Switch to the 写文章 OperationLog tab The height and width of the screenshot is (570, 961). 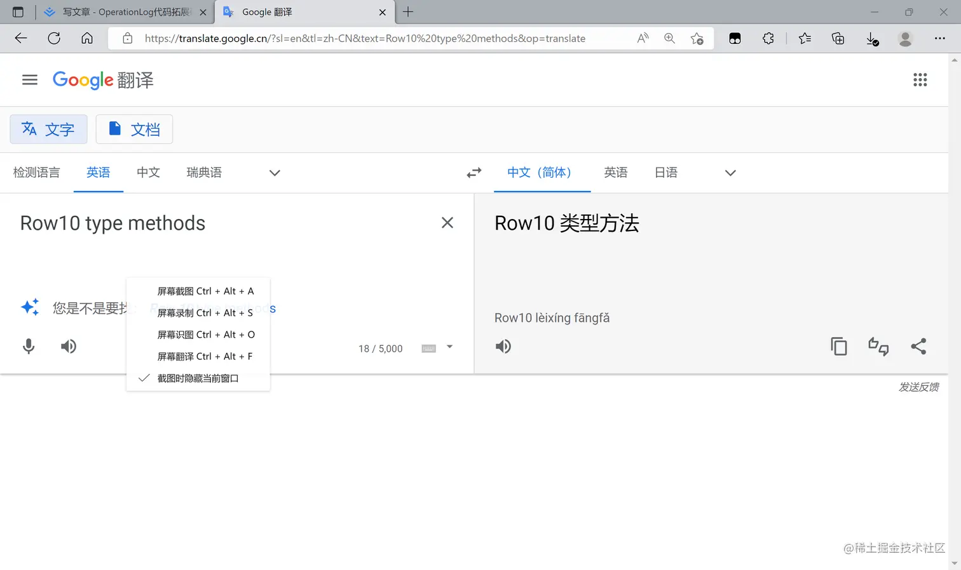pos(125,12)
